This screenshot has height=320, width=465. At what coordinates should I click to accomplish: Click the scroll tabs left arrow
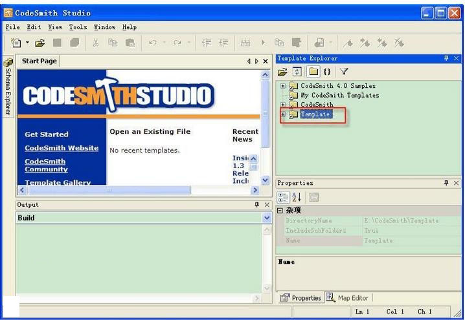pos(249,61)
